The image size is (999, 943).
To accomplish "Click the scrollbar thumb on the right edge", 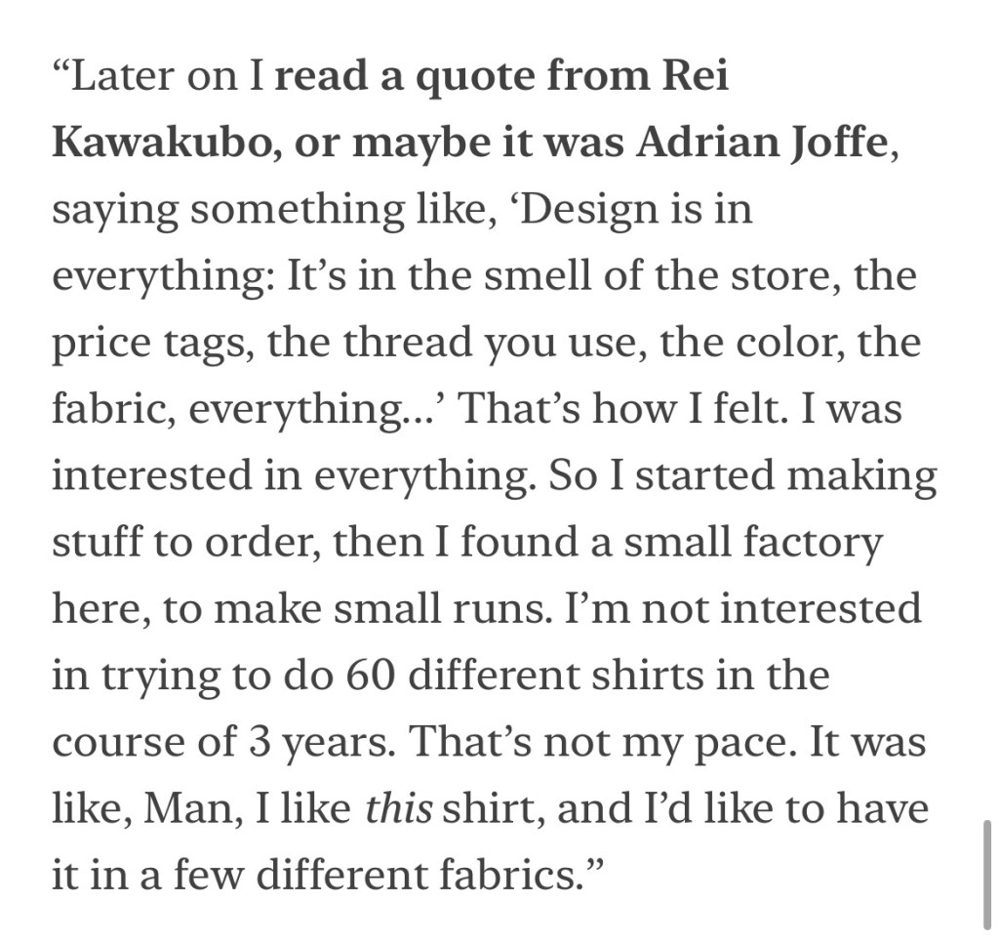I will (x=987, y=874).
